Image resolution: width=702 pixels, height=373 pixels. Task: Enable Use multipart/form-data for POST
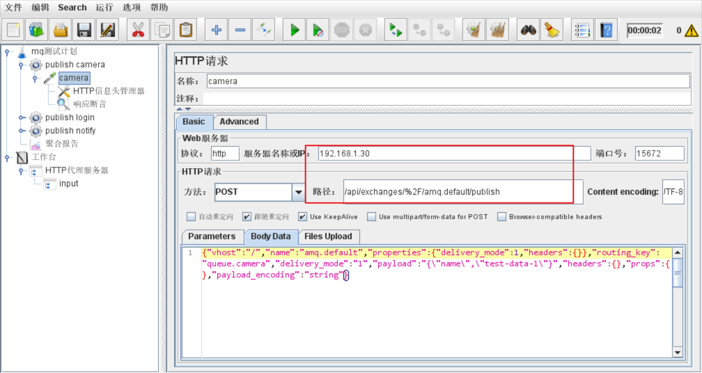[371, 216]
